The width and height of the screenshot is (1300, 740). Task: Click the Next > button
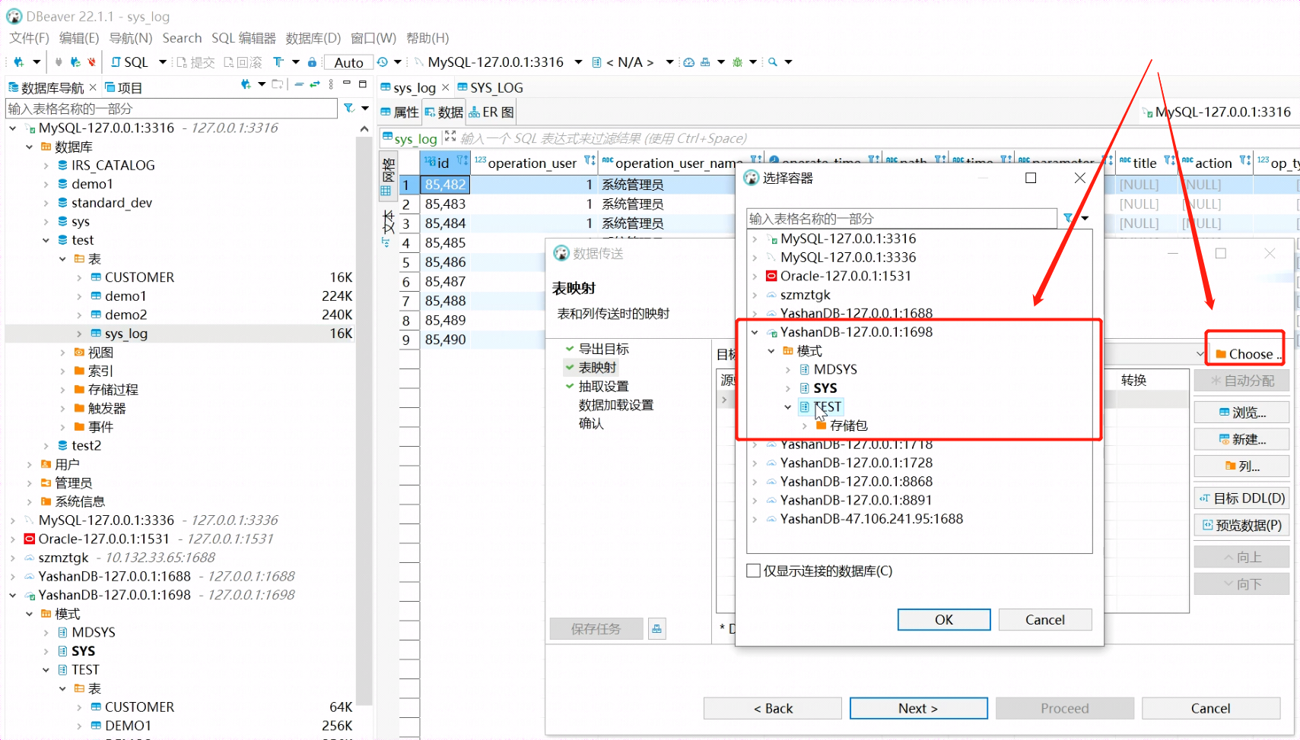[918, 707]
